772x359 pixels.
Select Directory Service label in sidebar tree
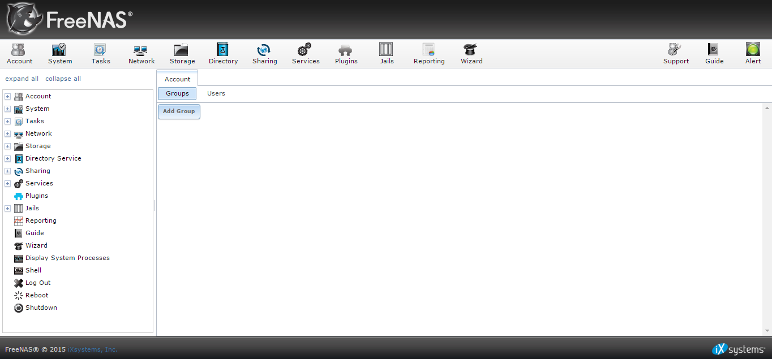[x=53, y=158]
